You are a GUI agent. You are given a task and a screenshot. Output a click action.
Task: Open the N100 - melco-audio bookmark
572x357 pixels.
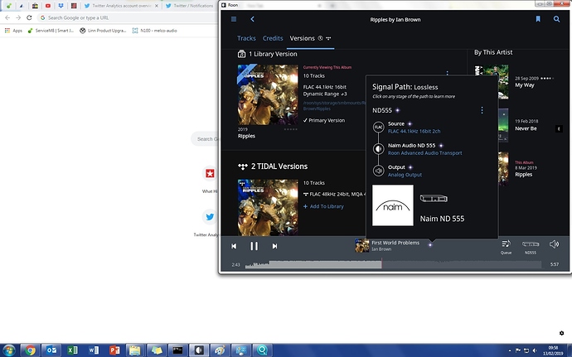tap(155, 31)
